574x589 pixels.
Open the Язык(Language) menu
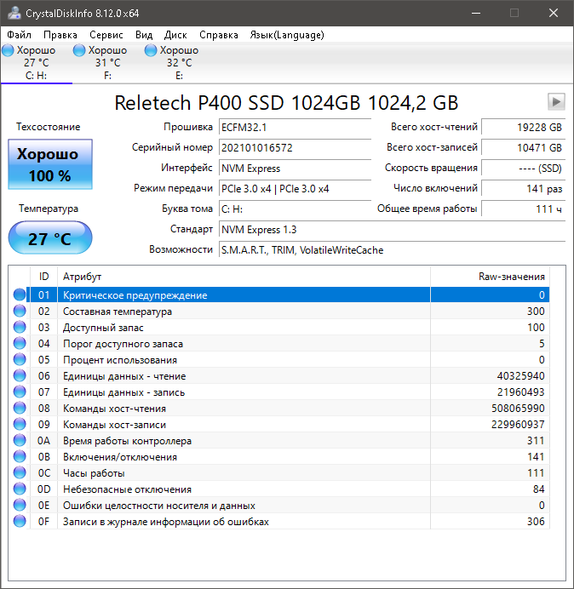(287, 35)
